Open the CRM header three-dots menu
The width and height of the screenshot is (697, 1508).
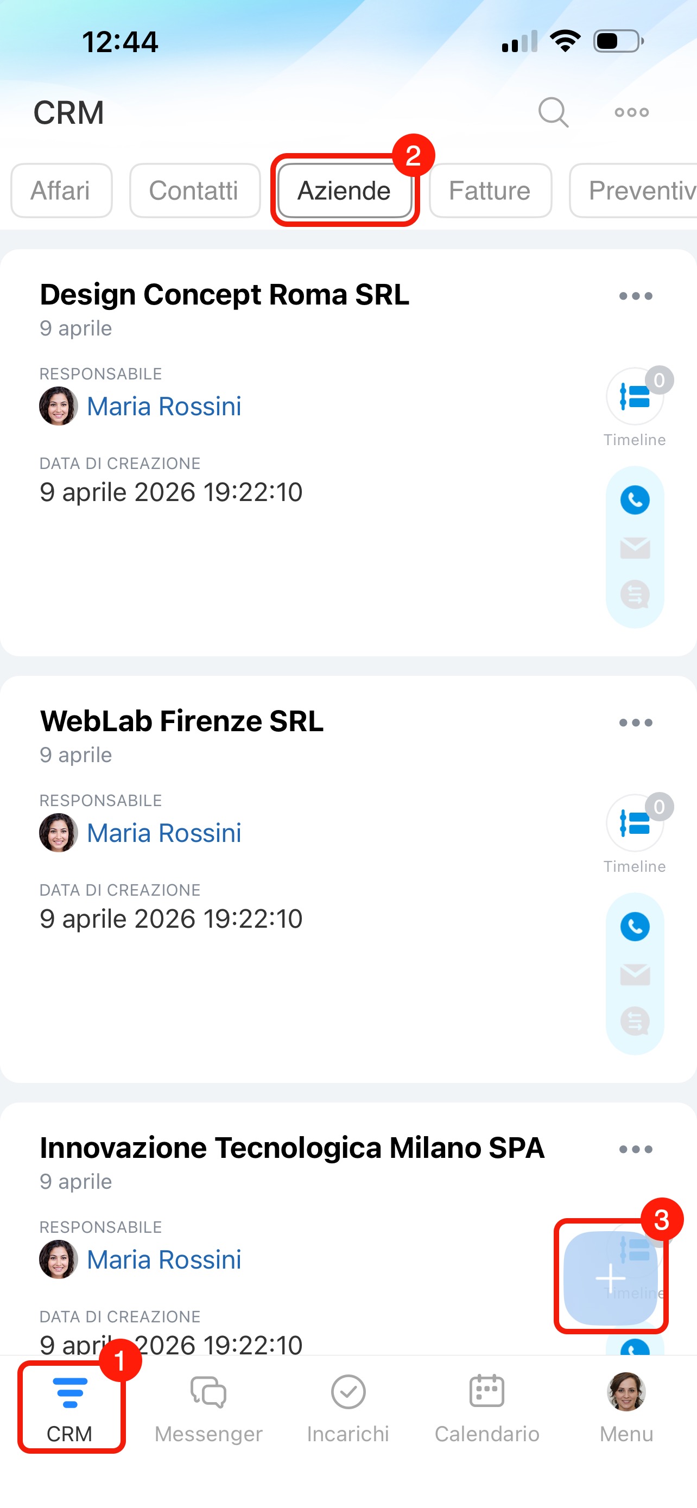coord(631,112)
